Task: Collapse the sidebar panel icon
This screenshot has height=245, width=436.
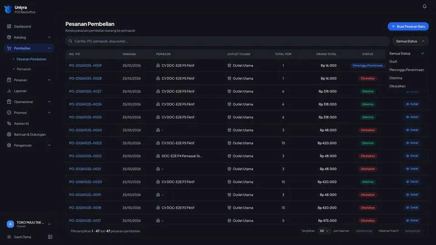Action: tap(50, 237)
